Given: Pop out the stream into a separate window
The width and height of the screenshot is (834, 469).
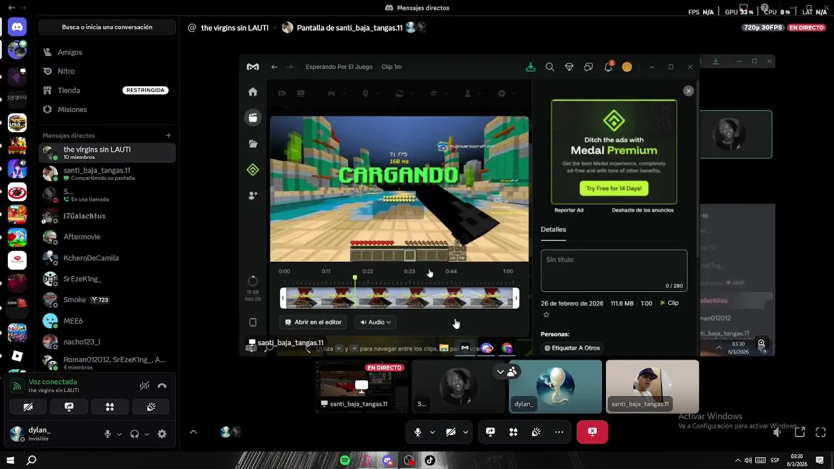Looking at the screenshot, I should 799,432.
